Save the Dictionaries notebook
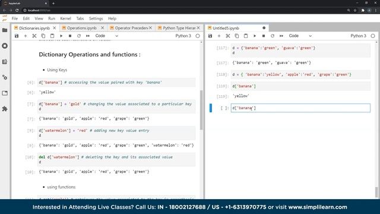Image resolution: width=380 pixels, height=214 pixels. coord(17,36)
